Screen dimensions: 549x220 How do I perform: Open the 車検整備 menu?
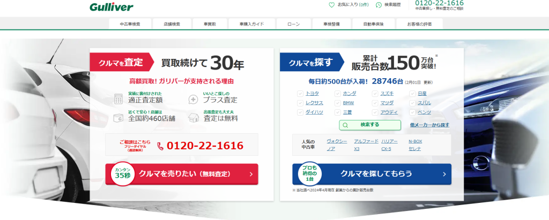[x=331, y=24]
